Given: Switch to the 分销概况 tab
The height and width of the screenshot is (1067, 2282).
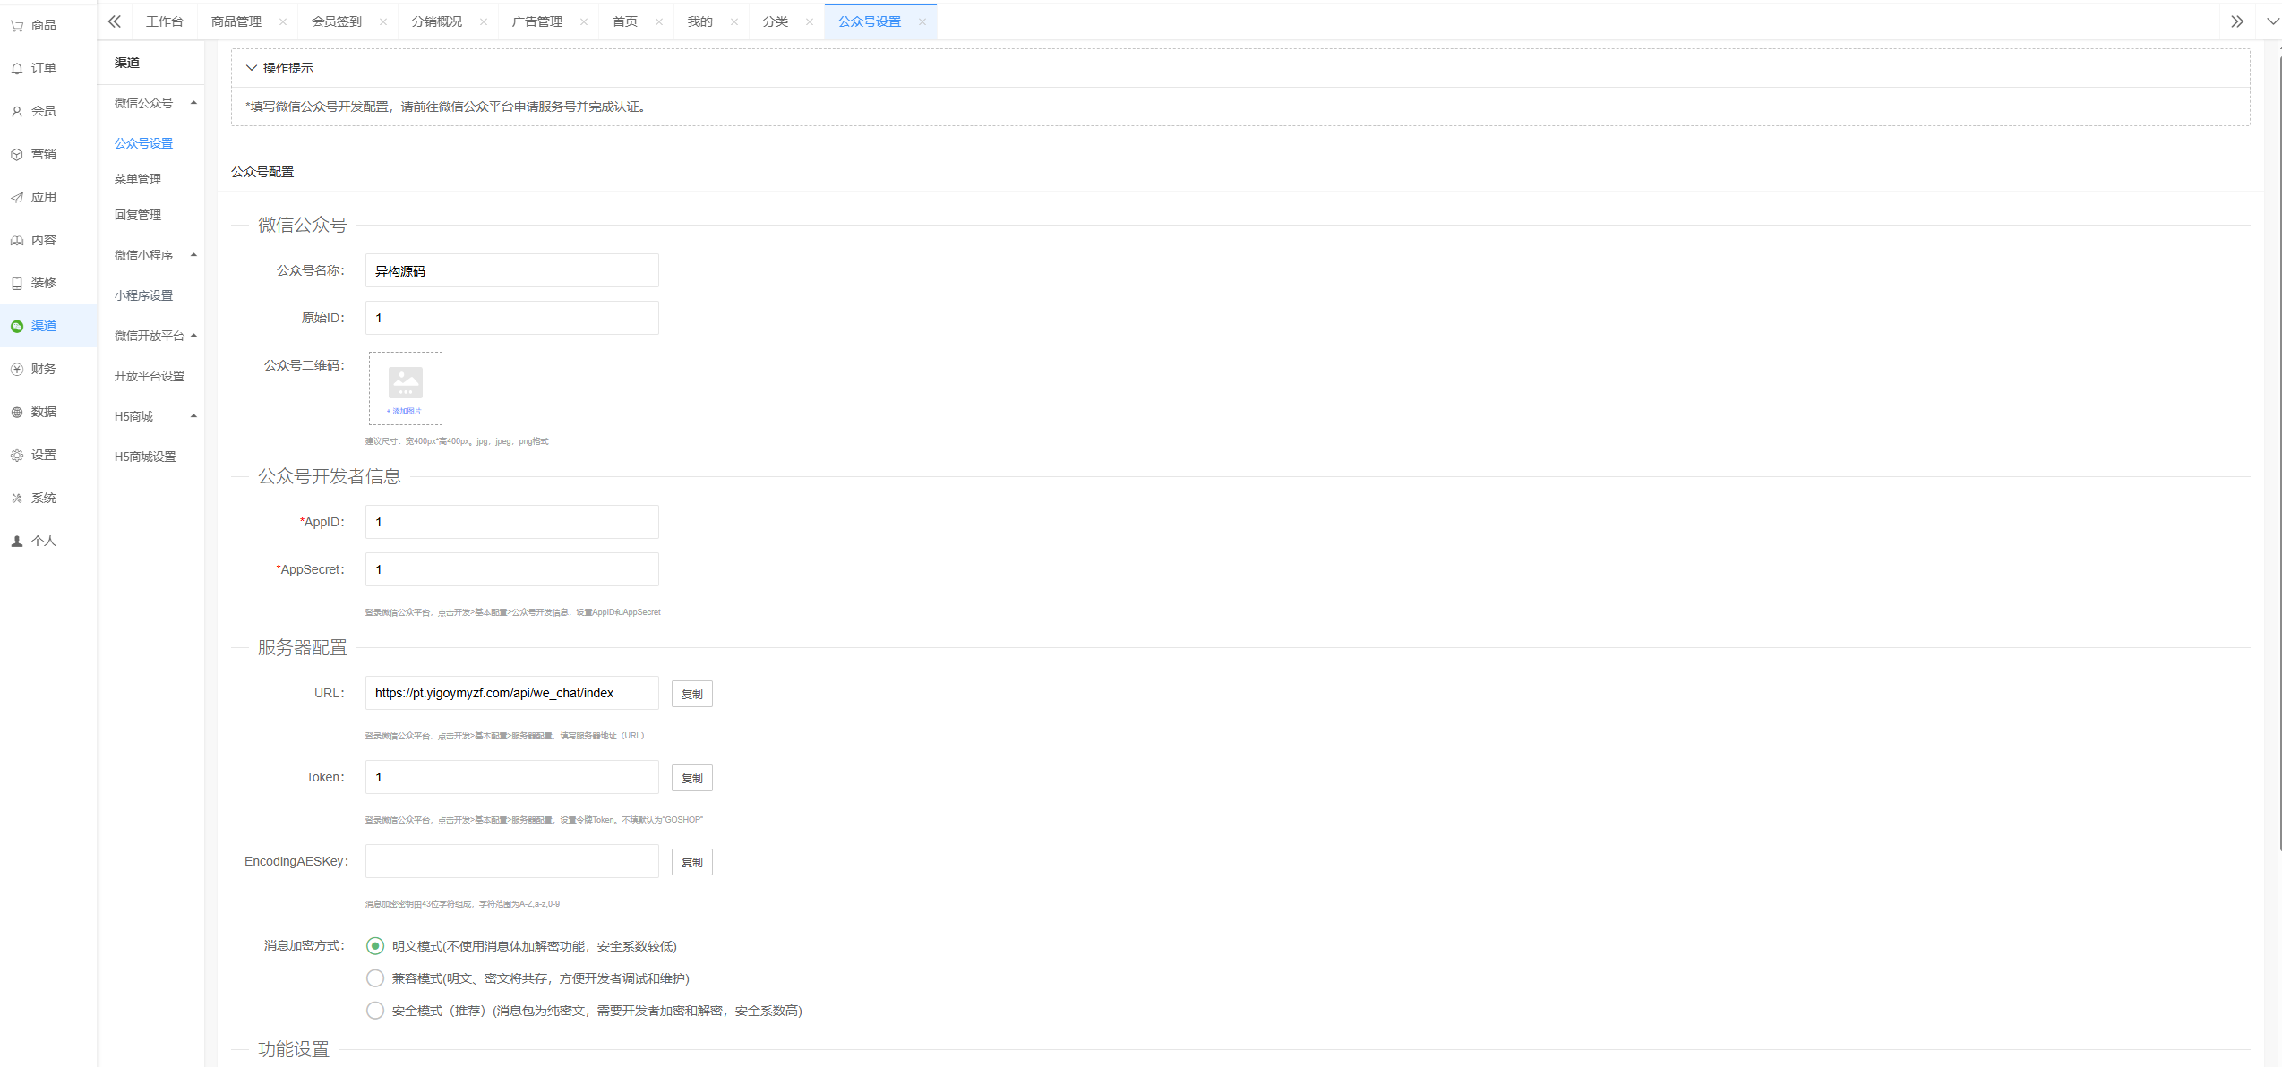Looking at the screenshot, I should tap(437, 21).
